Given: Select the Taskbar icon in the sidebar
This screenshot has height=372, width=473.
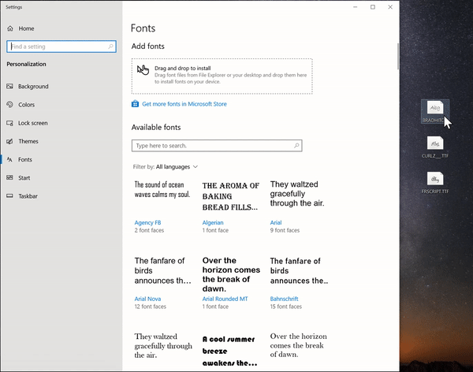Looking at the screenshot, I should [10, 196].
